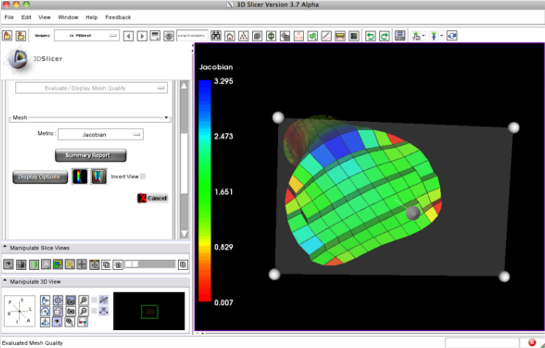Screen dimensions: 545x348
Task: Click the Save scene floppy disk icon
Action: (x=399, y=36)
